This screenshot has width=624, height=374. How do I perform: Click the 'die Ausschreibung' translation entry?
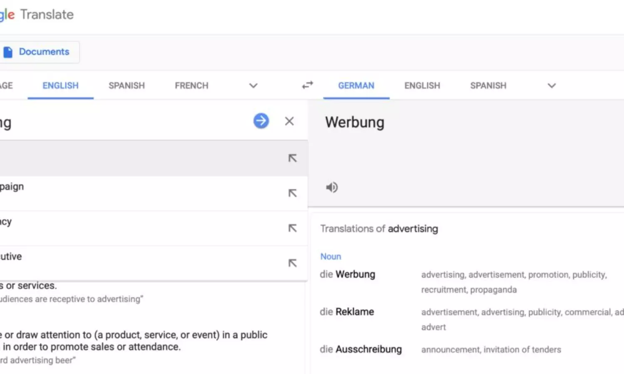tap(361, 350)
